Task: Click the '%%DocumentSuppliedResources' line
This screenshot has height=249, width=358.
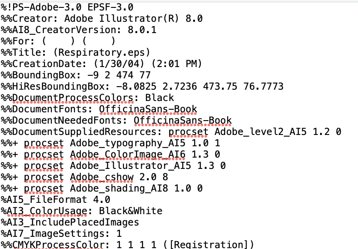Action: [171, 132]
